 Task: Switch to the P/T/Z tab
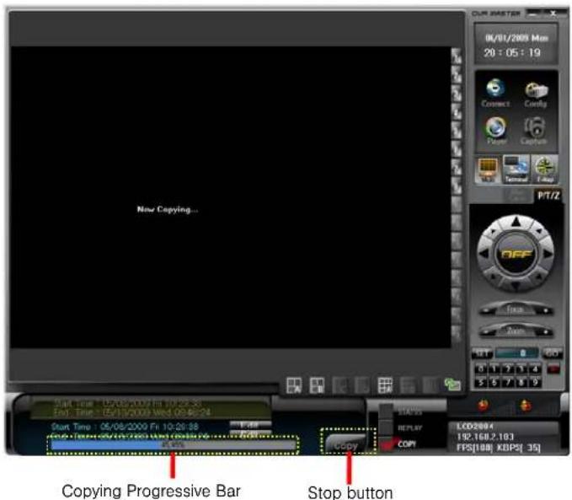click(548, 196)
